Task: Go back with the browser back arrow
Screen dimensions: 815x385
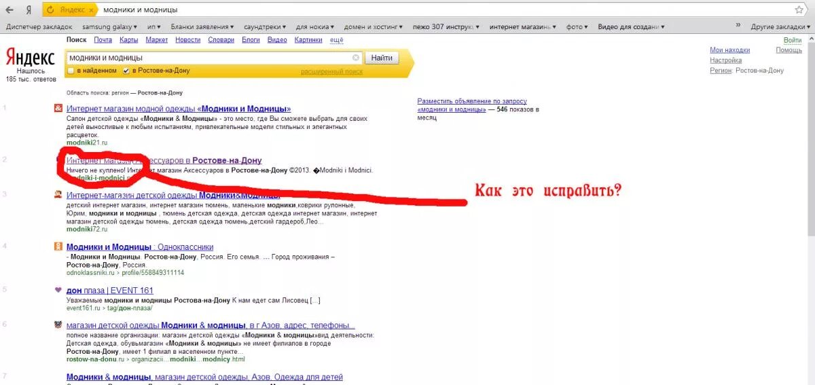Action: [10, 10]
